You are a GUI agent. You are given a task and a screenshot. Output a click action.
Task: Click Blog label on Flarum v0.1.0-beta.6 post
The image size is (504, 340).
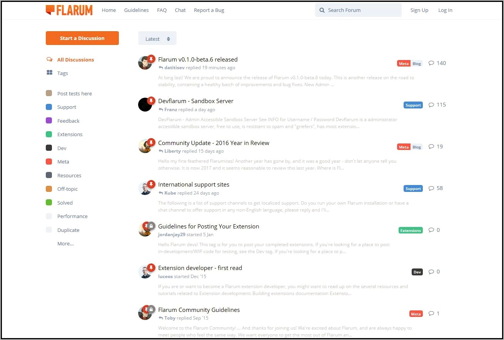tap(417, 63)
